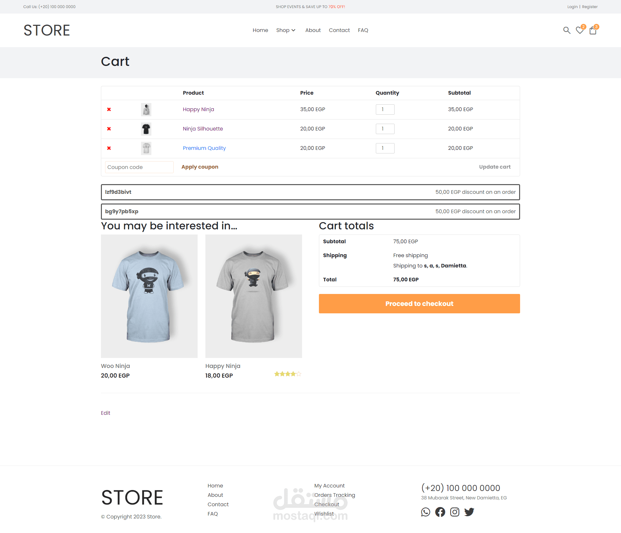
Task: Open the WhatsApp footer icon
Action: coord(426,512)
